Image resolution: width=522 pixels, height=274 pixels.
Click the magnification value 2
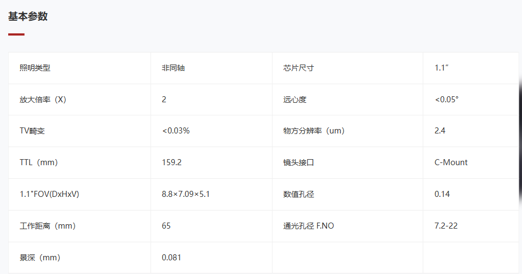point(164,100)
